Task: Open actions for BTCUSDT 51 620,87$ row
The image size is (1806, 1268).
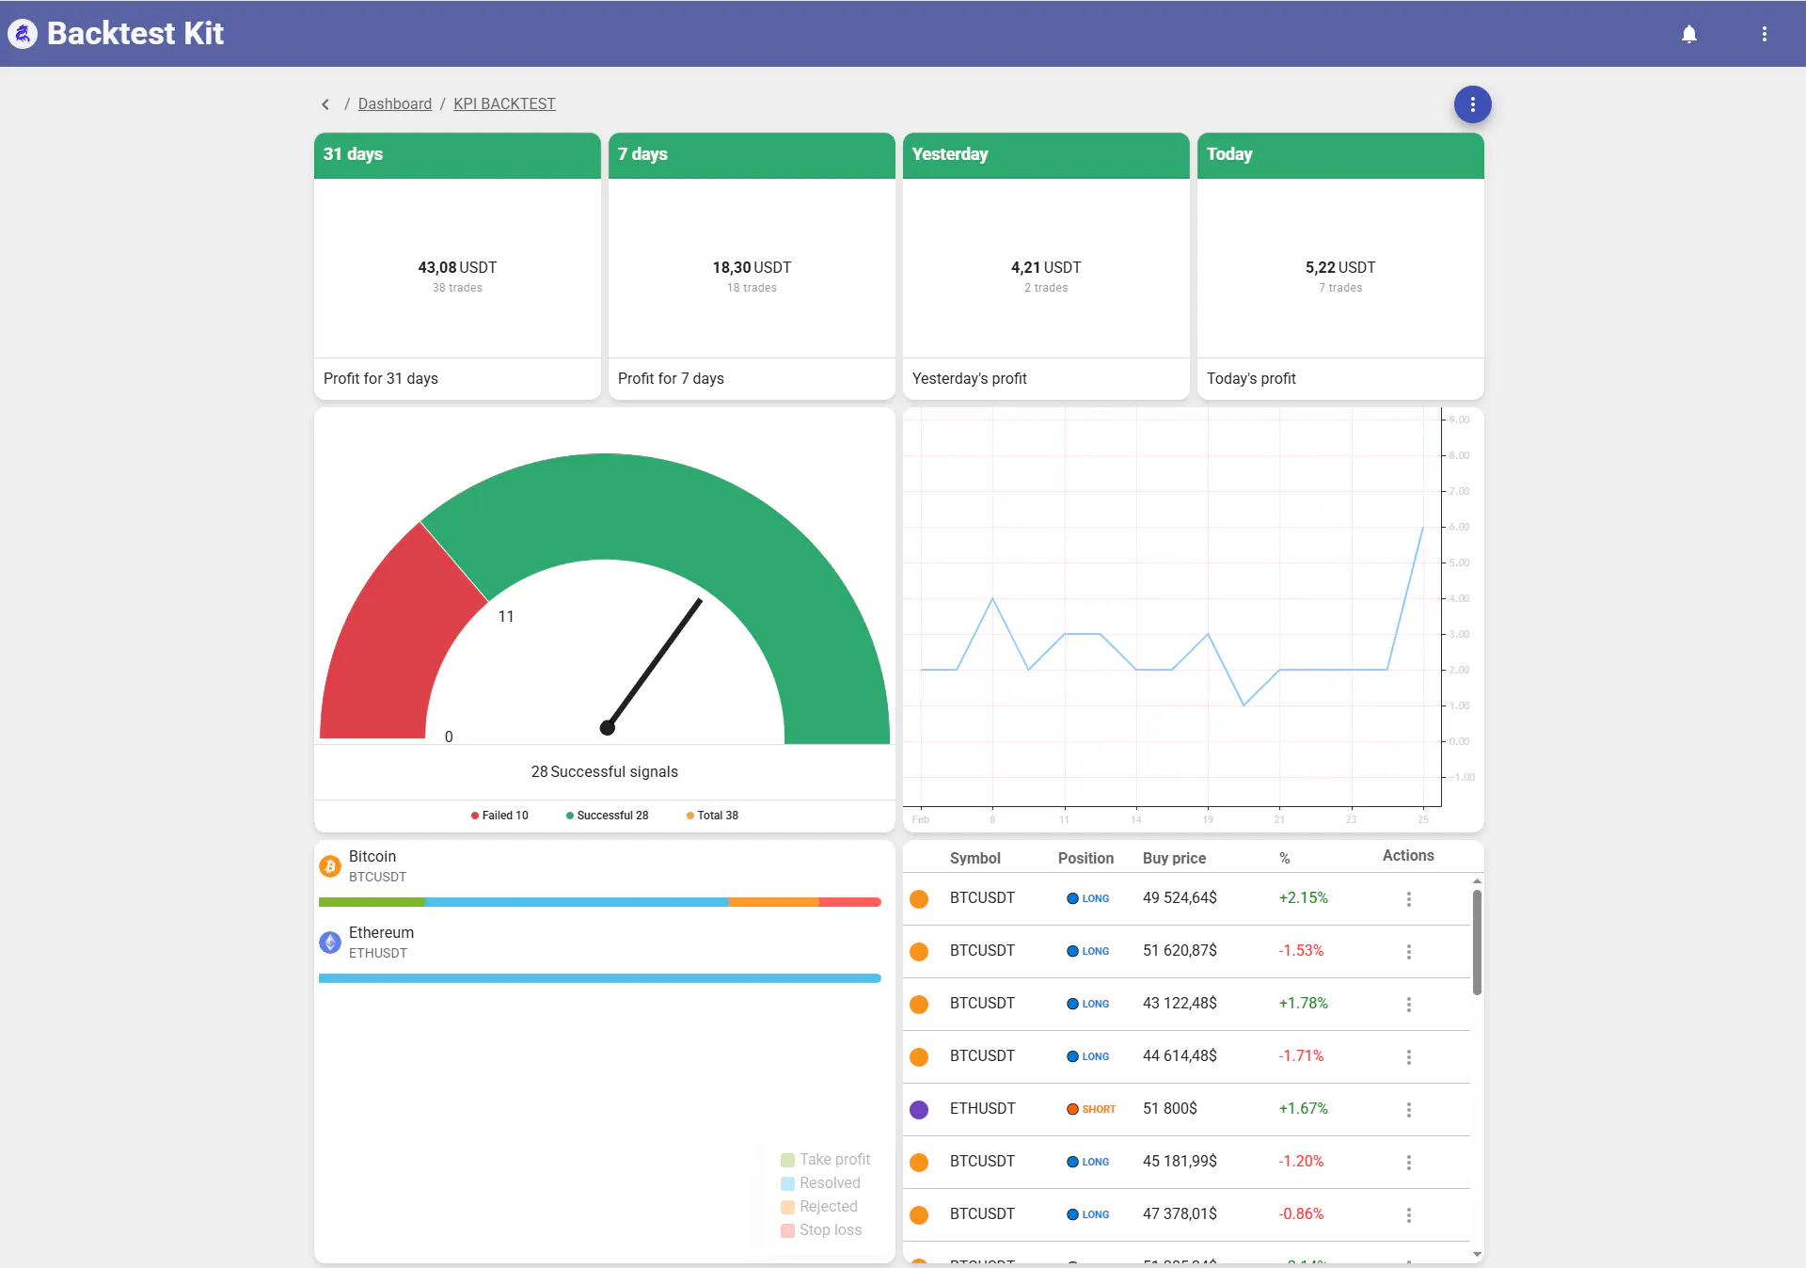Action: tap(1408, 952)
